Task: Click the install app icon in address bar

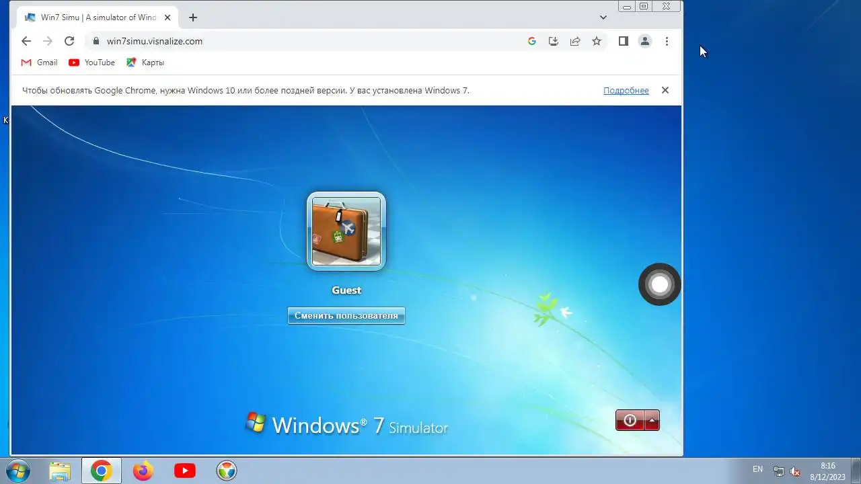Action: [x=554, y=41]
